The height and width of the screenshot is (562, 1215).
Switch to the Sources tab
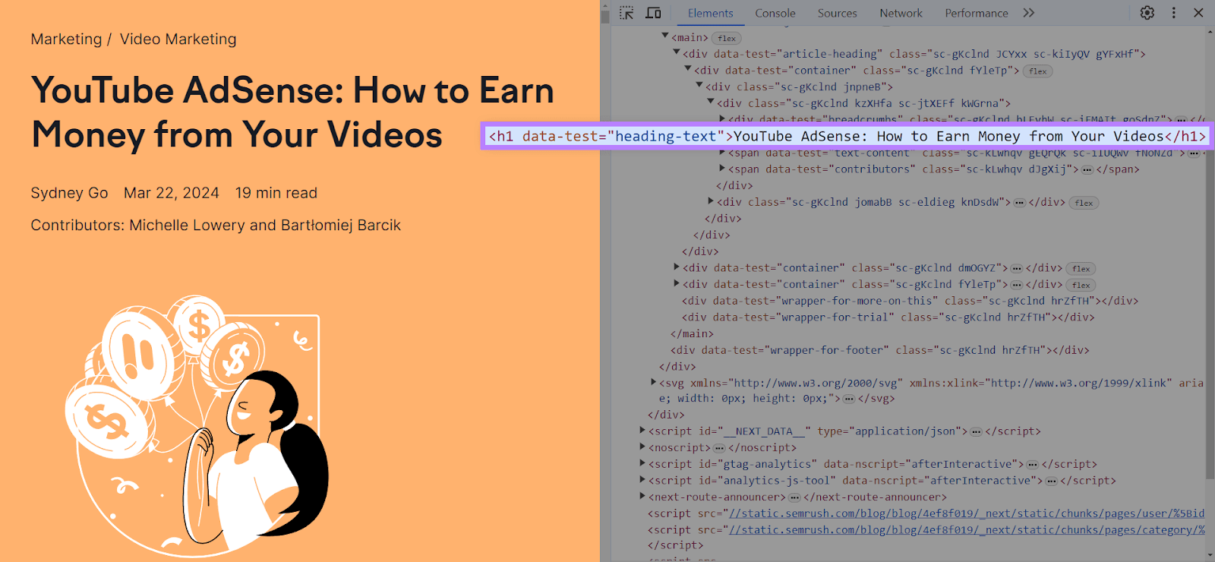pos(838,13)
